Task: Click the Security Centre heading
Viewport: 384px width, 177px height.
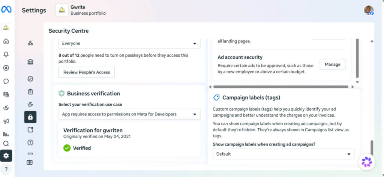Action: click(69, 31)
